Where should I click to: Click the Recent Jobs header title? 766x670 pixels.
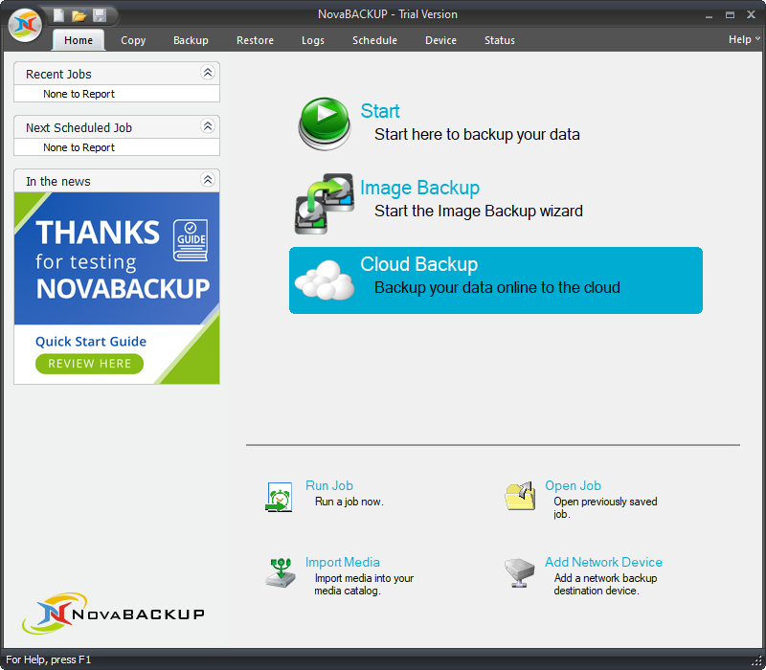click(x=58, y=75)
